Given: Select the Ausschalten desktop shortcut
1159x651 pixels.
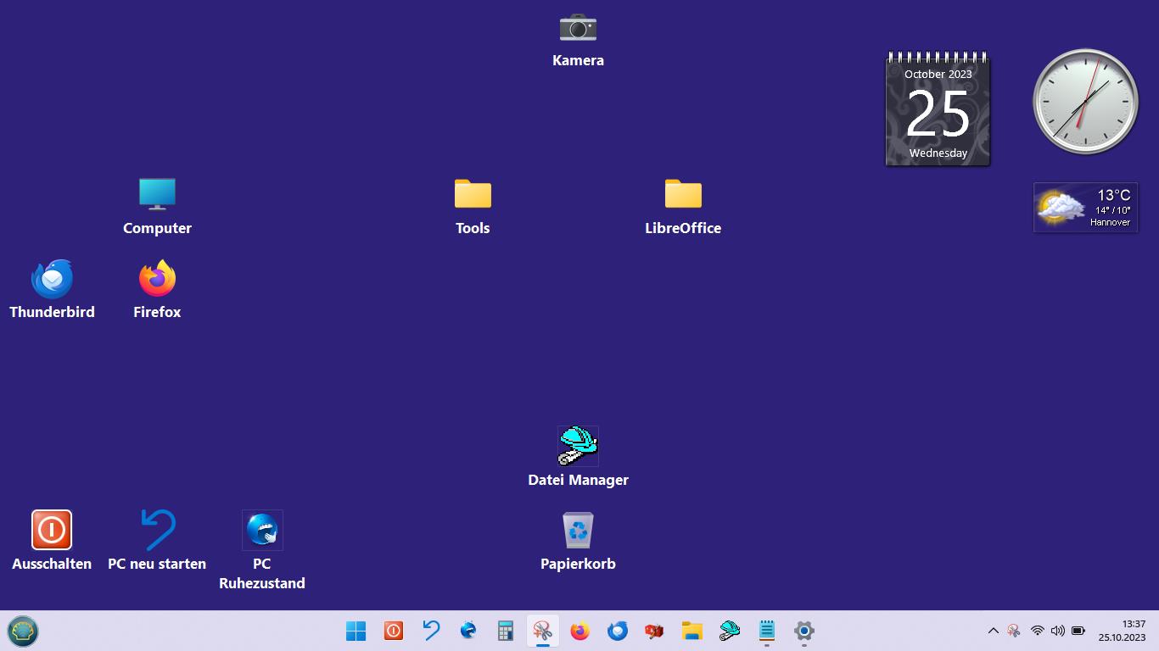Looking at the screenshot, I should (52, 542).
